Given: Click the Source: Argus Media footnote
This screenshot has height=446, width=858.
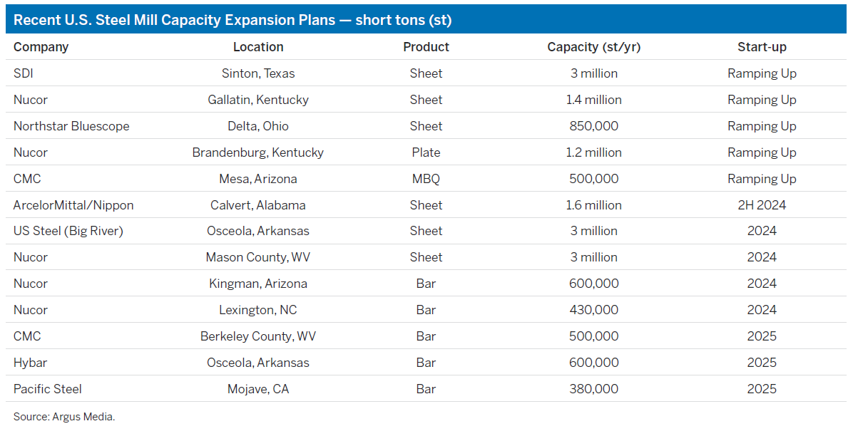Looking at the screenshot, I should [x=64, y=417].
